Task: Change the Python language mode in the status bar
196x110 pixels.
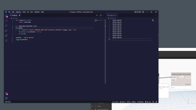Action: (134, 102)
